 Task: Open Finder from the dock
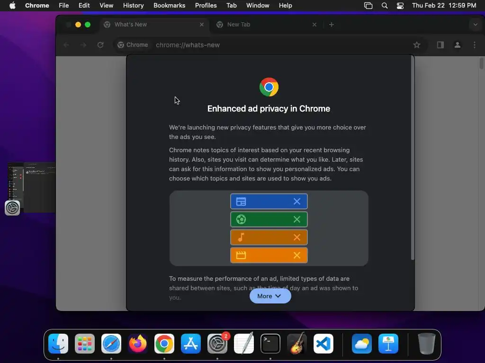[x=58, y=344]
